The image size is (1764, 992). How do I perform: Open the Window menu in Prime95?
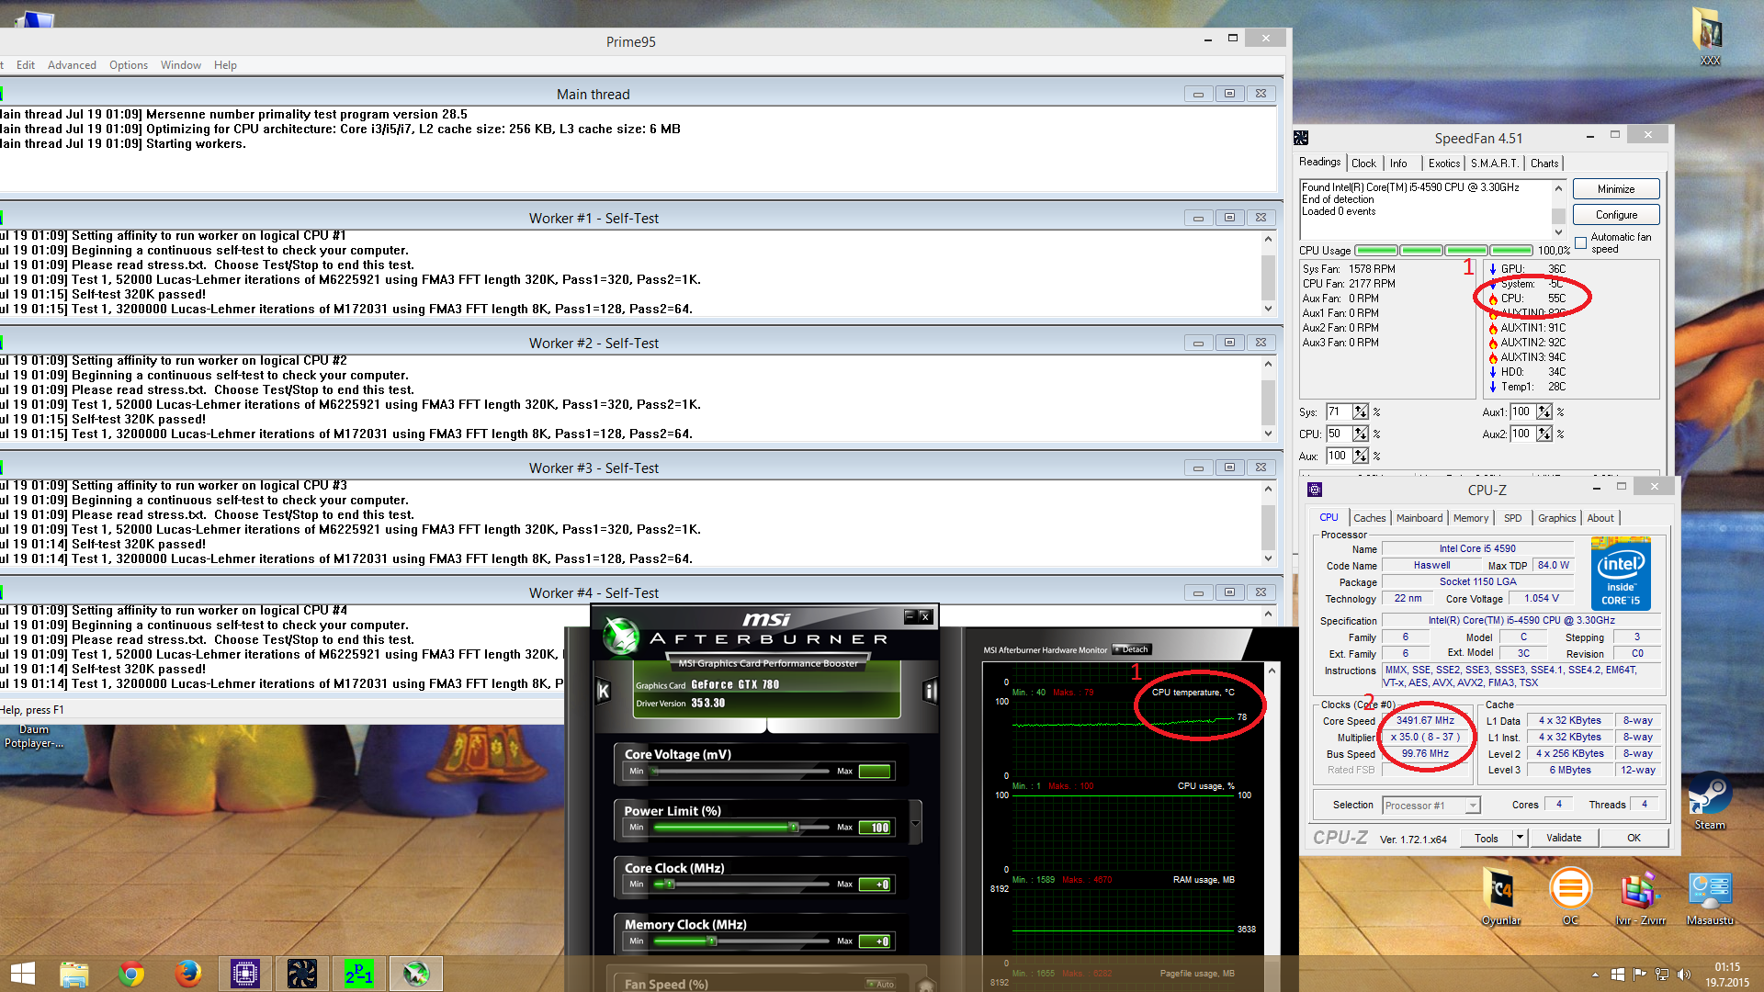[181, 65]
